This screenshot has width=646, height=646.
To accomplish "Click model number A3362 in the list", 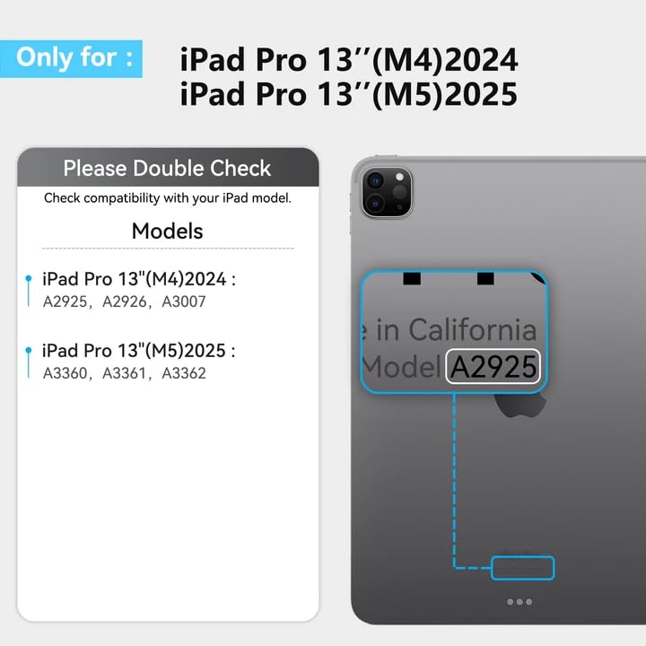I will coord(184,373).
